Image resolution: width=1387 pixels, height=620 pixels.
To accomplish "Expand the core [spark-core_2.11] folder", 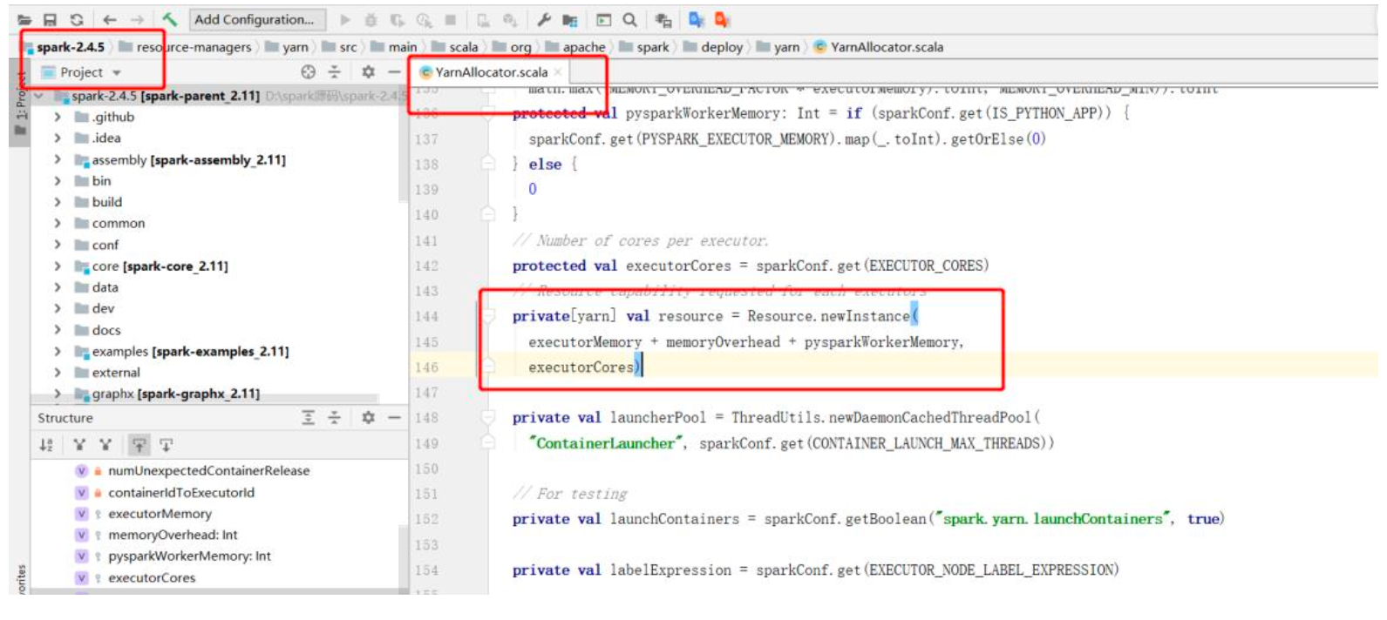I will pos(58,266).
